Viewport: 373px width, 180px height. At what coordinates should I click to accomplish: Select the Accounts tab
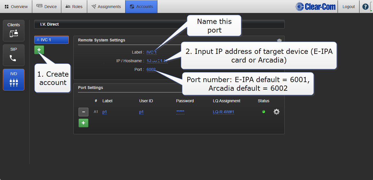[x=141, y=7]
